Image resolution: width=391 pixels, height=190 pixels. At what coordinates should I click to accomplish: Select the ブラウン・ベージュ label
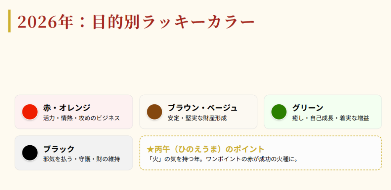202,107
